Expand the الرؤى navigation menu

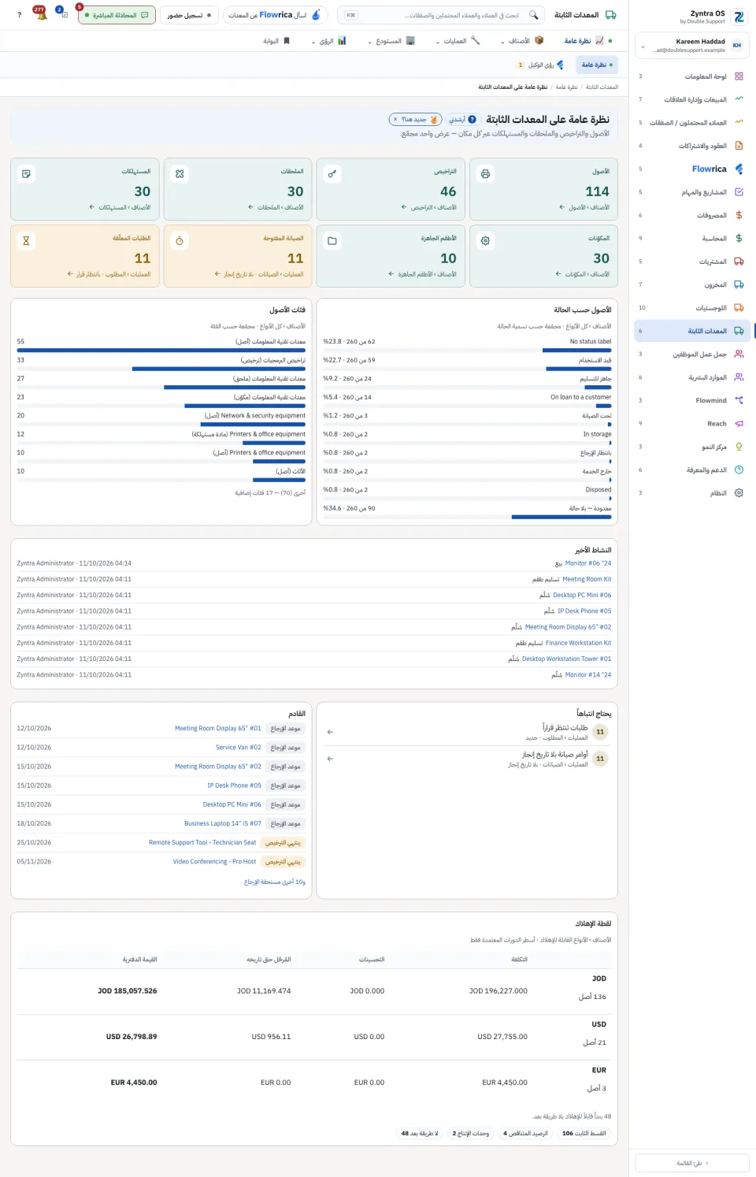point(329,41)
